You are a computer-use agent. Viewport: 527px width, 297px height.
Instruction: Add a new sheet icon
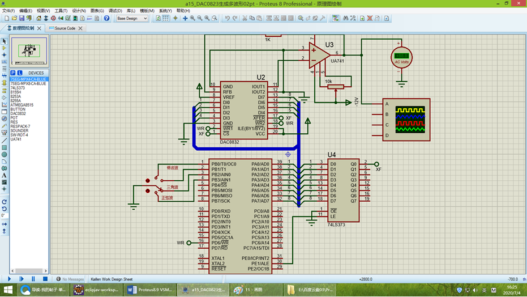coord(362,19)
